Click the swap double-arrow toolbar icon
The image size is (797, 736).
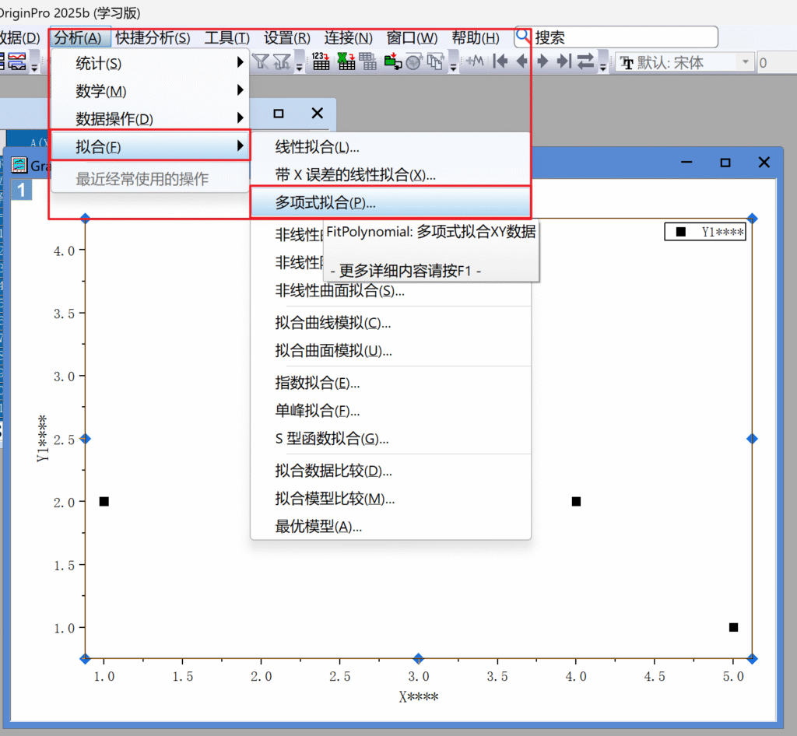coord(585,62)
